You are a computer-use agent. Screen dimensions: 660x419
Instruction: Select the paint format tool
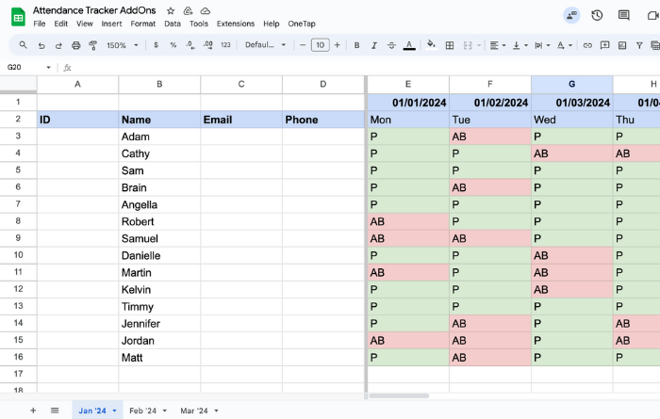tap(92, 45)
